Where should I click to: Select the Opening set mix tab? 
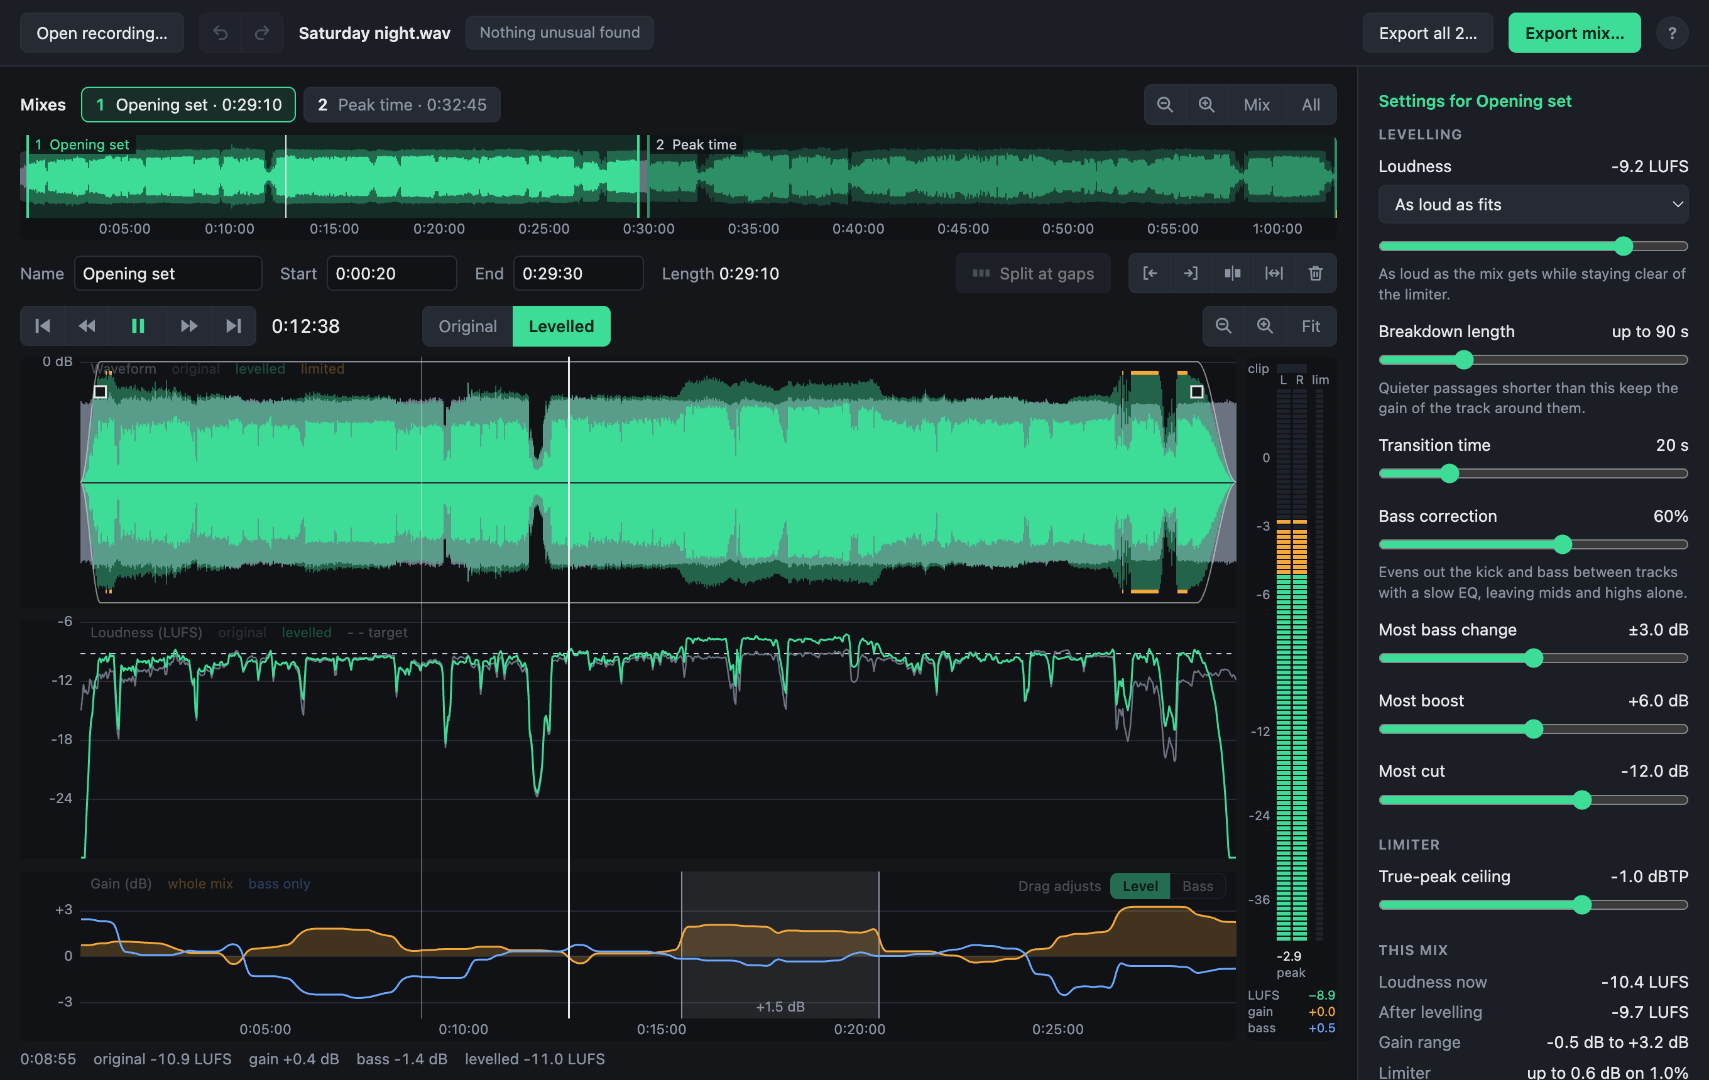[x=188, y=105]
